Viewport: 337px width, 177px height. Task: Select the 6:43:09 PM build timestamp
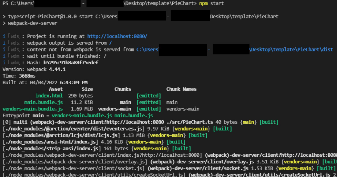(74, 82)
